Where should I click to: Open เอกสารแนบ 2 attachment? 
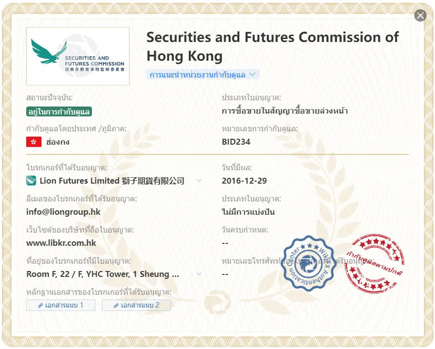click(x=136, y=305)
